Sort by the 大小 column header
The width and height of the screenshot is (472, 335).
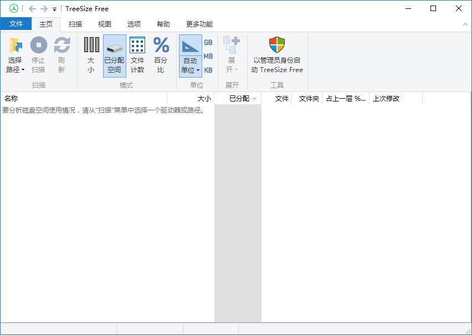point(191,99)
